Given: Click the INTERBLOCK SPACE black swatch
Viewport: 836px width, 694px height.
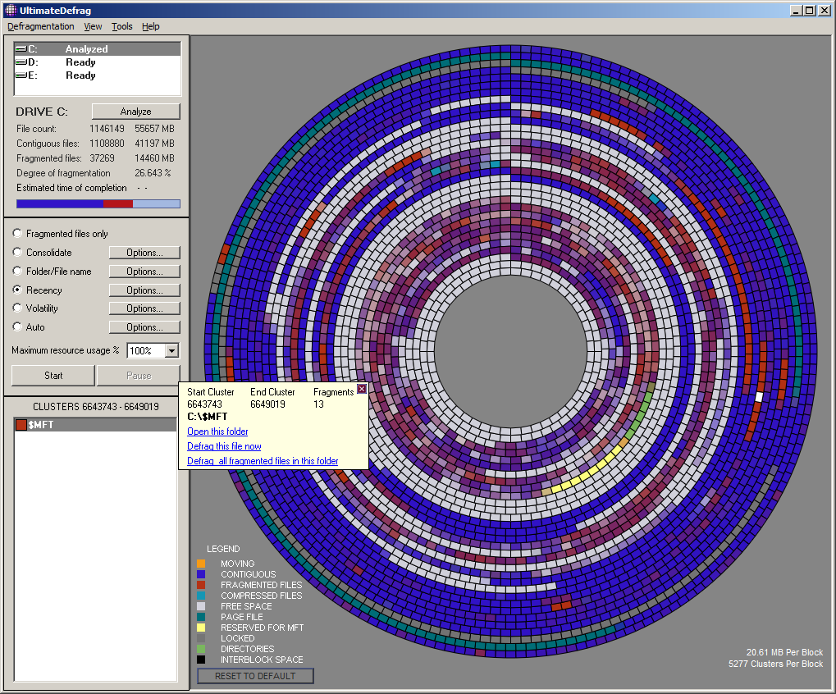Looking at the screenshot, I should 201,660.
